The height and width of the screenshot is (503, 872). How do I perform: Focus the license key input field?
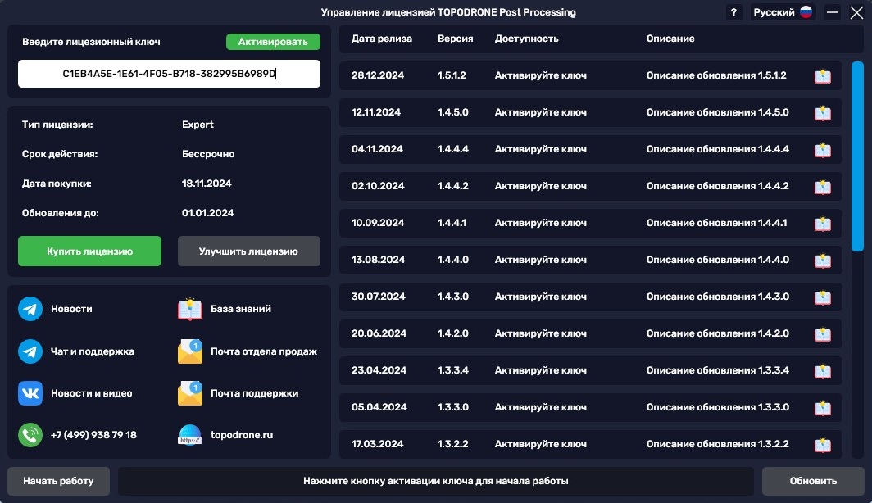(x=169, y=74)
